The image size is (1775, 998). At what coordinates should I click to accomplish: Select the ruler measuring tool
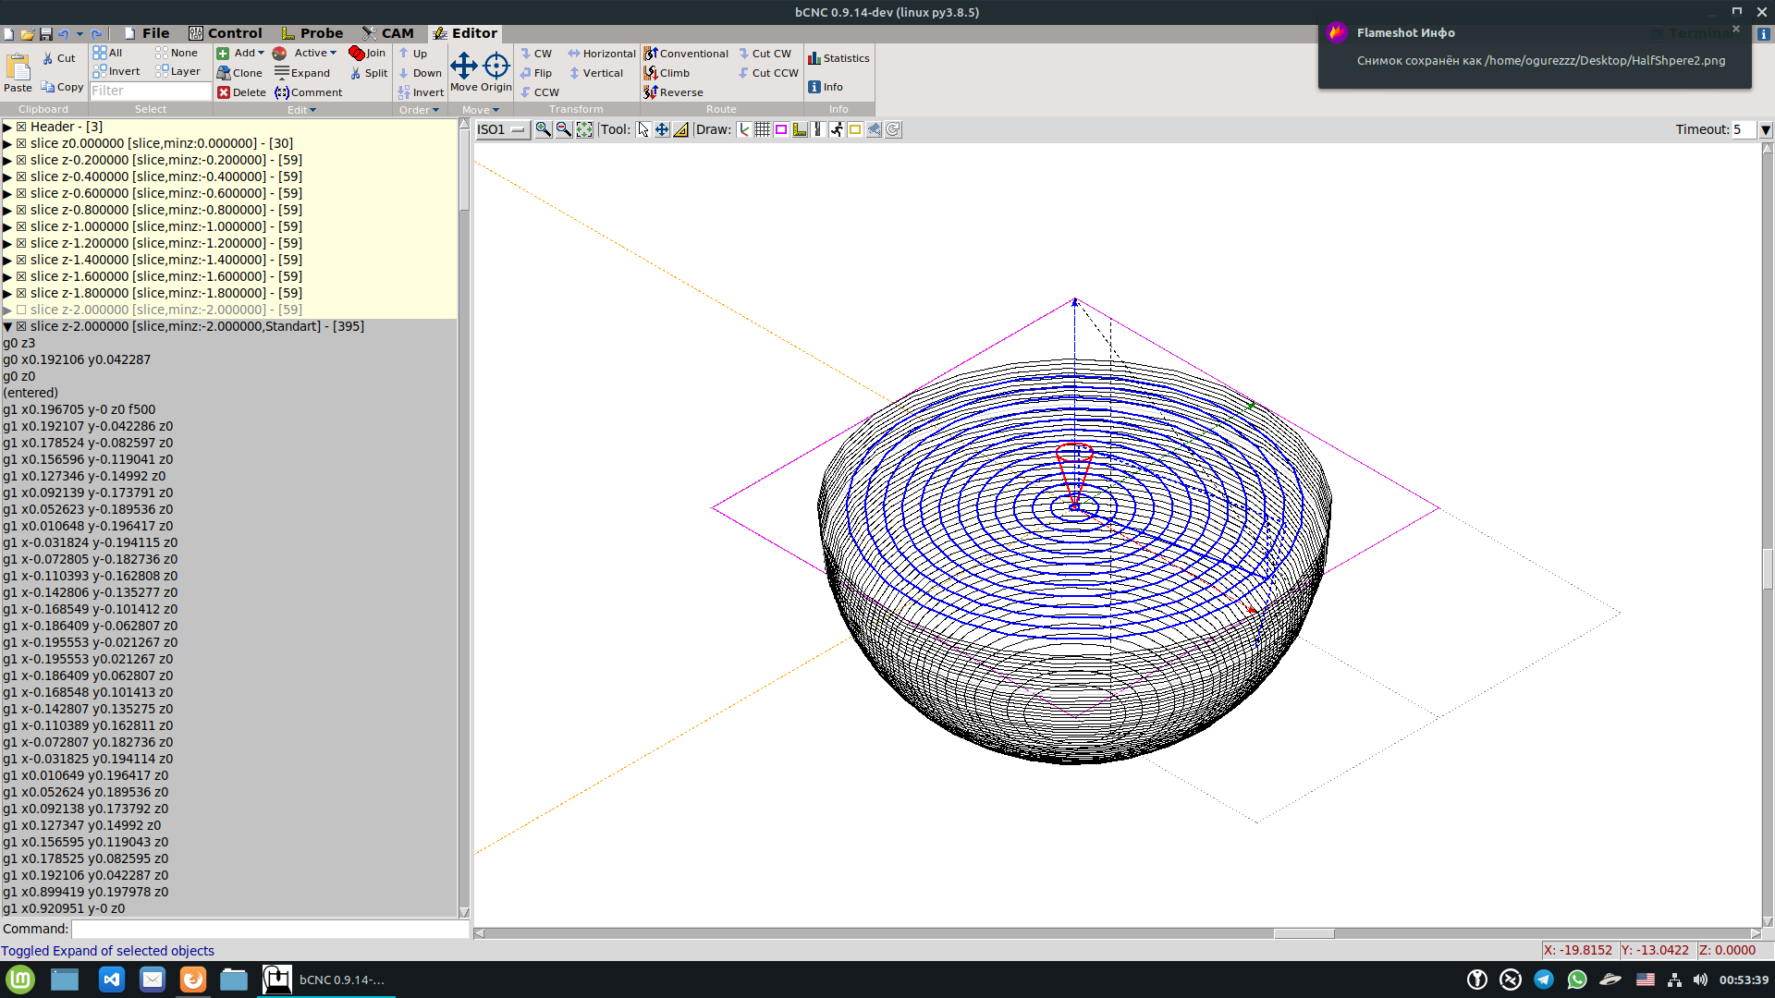pyautogui.click(x=681, y=129)
